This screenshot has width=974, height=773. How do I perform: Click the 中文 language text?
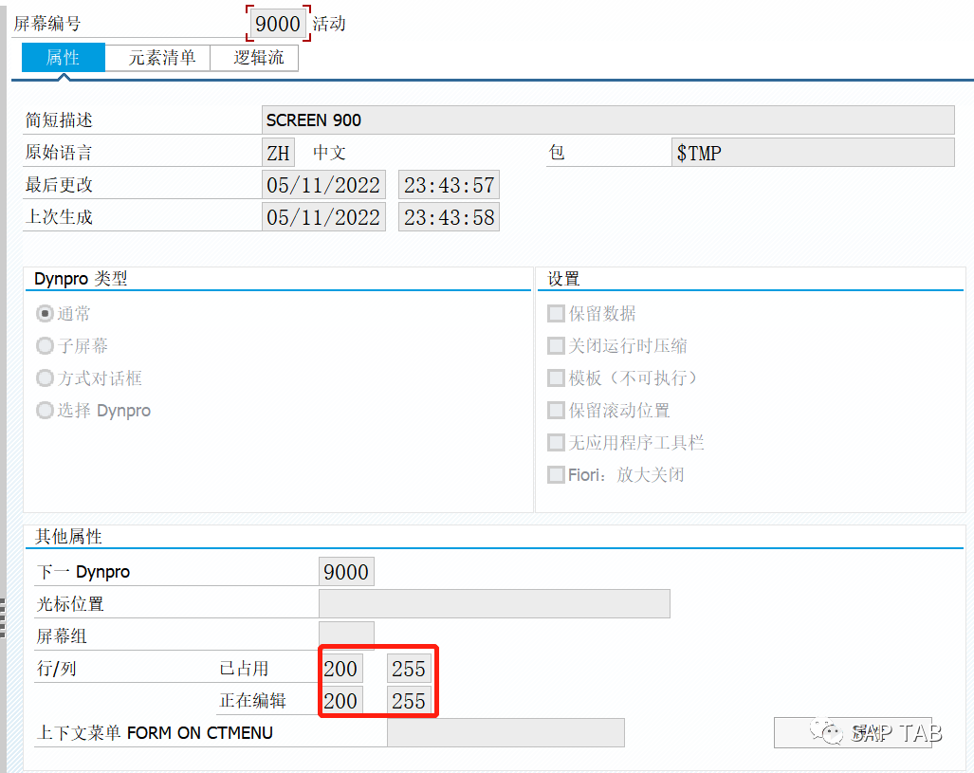point(329,153)
